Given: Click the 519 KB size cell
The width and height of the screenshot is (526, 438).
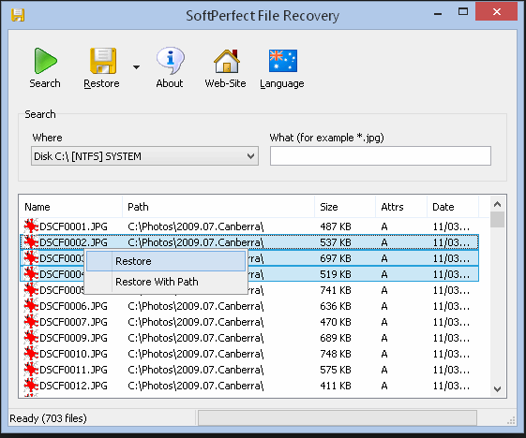Looking at the screenshot, I should (x=336, y=274).
